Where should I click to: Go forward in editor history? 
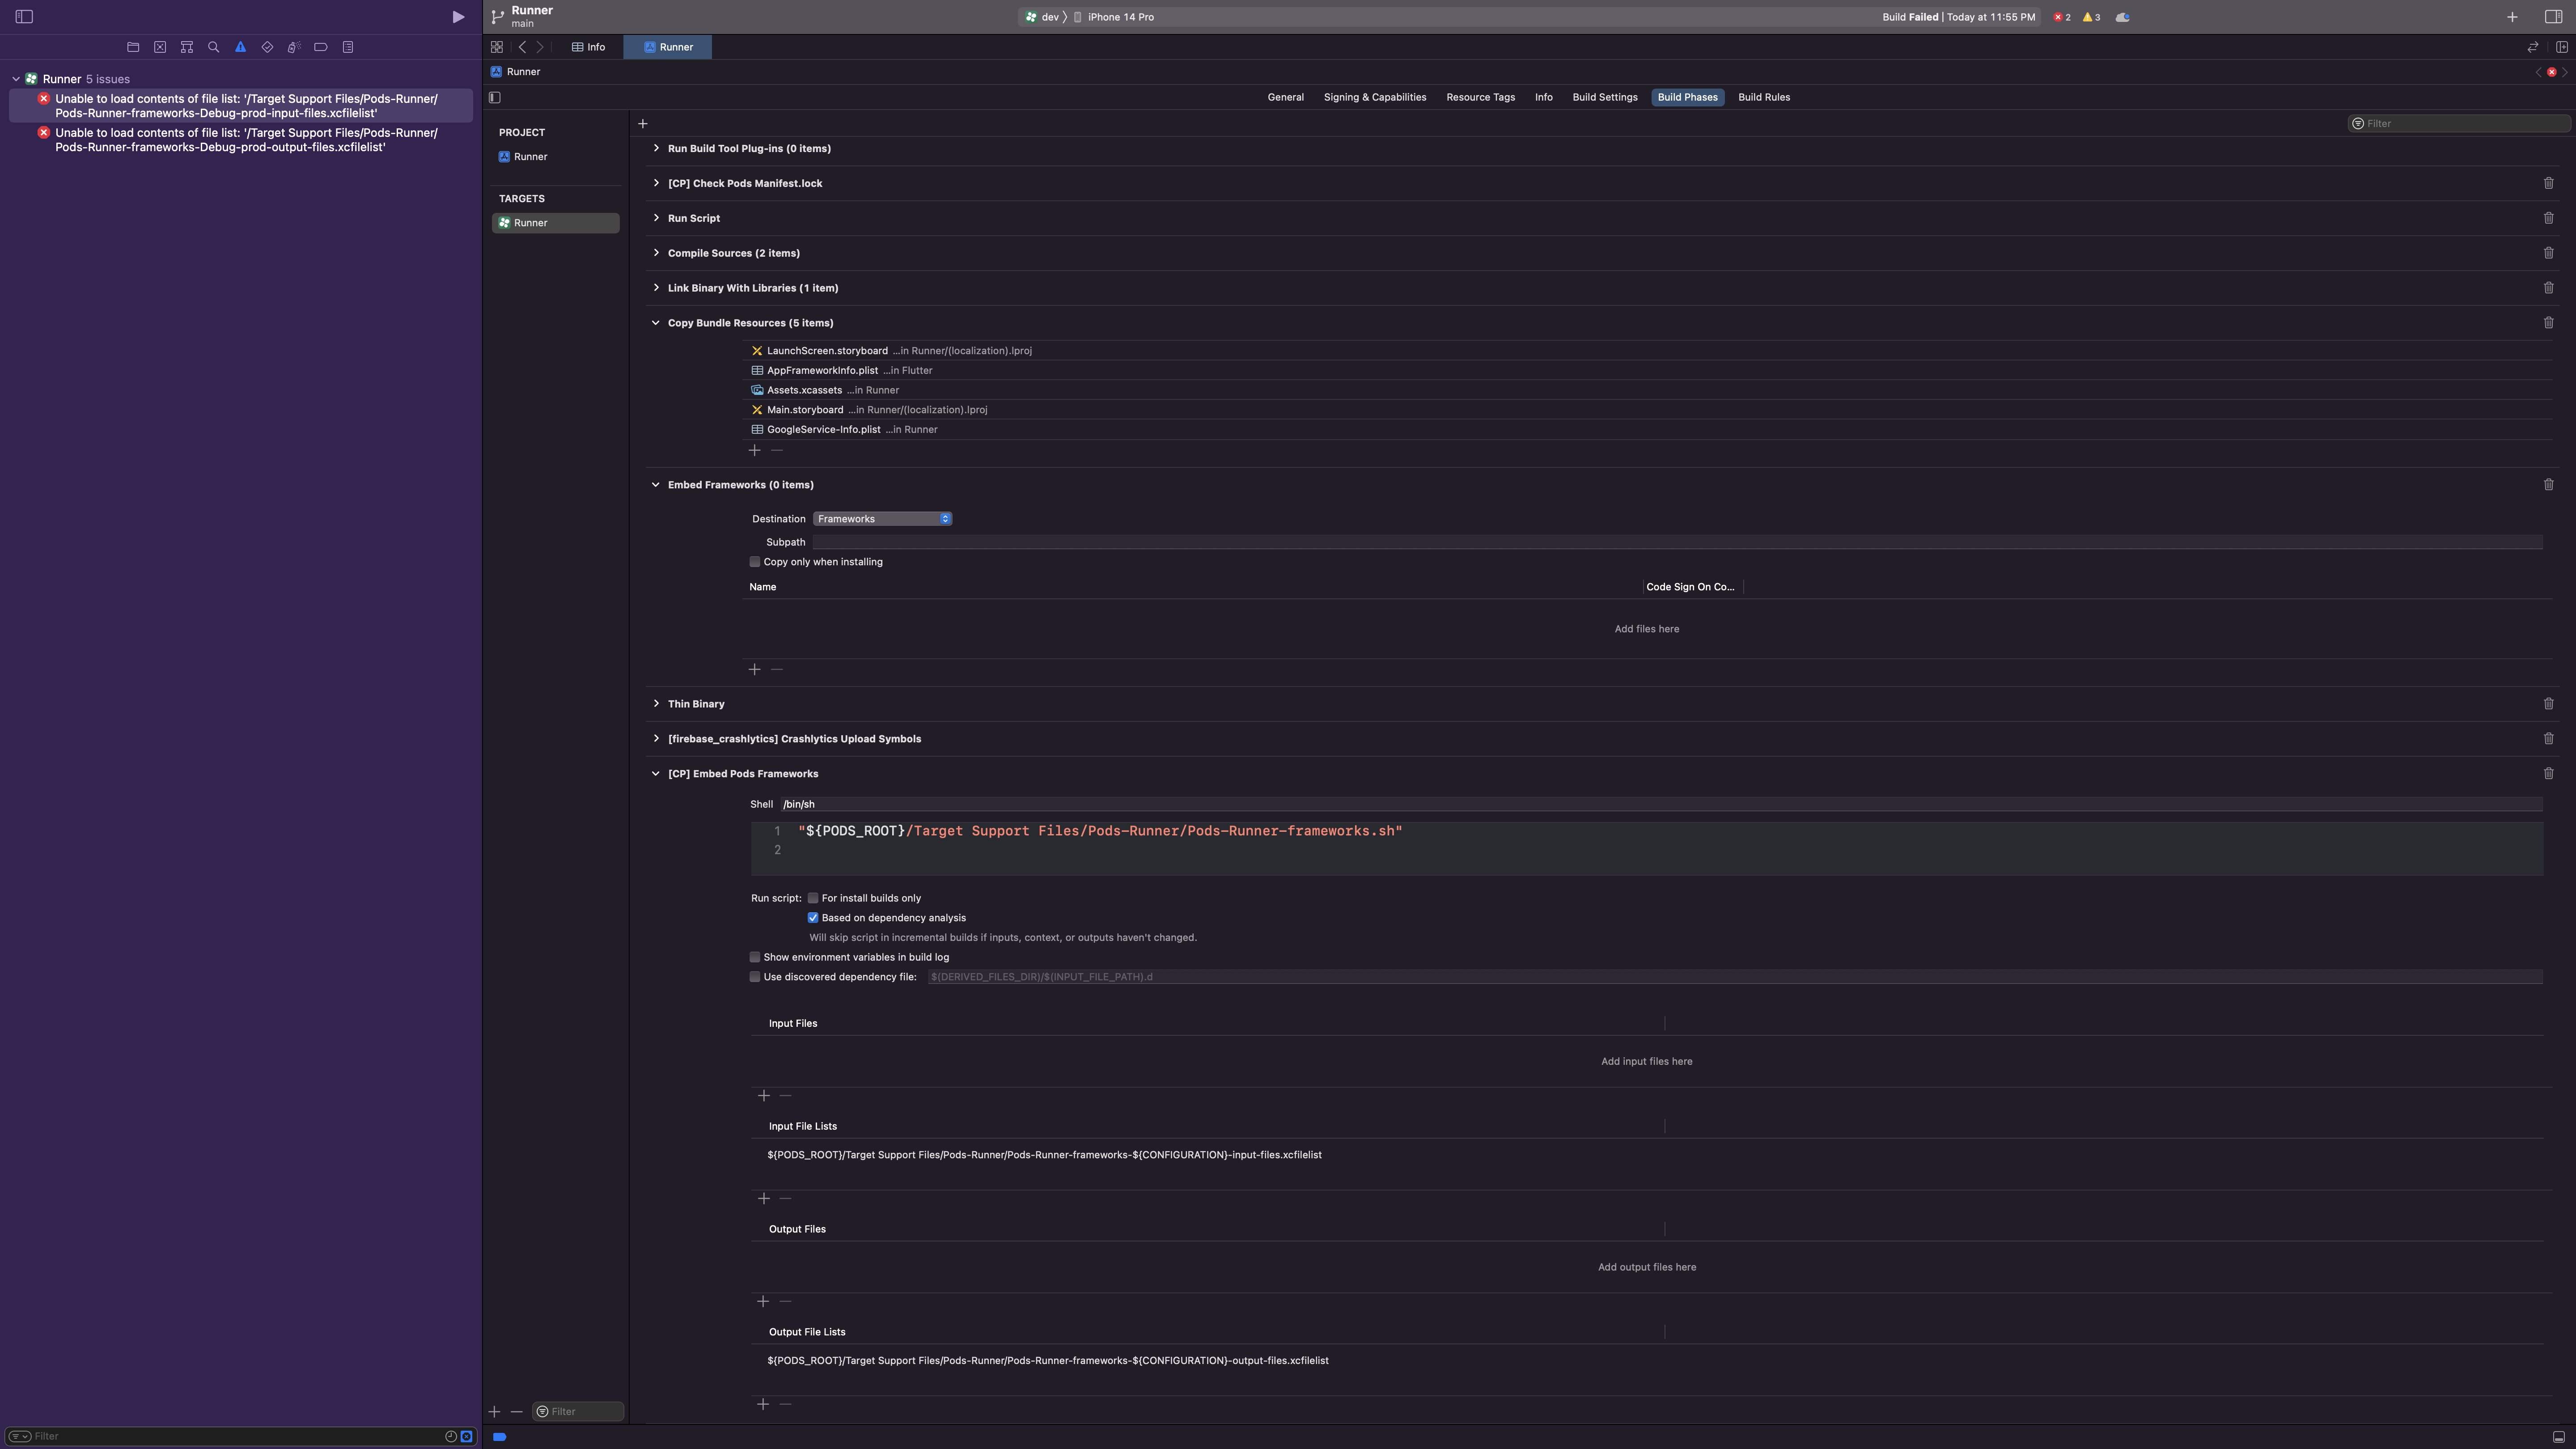pos(540,47)
